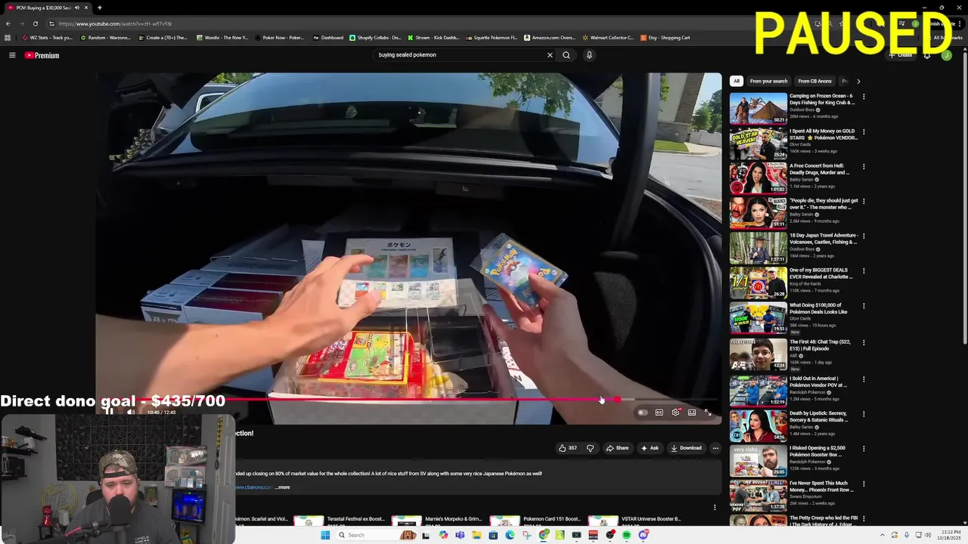Toggle the autoplay switch in the player
The image size is (968, 544).
coord(642,413)
